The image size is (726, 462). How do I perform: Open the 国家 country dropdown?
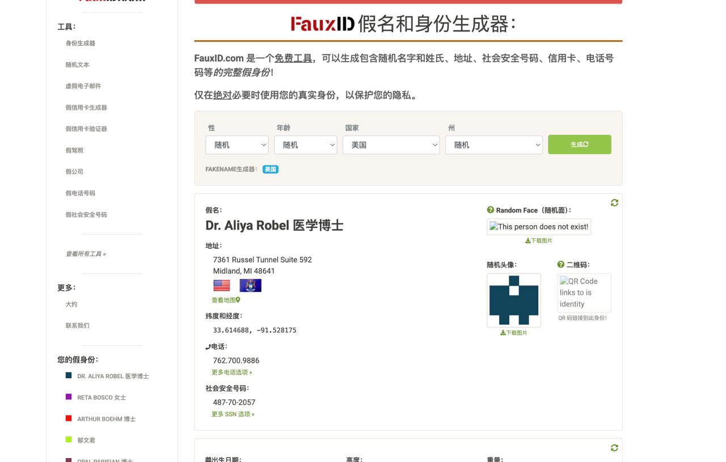coord(391,145)
